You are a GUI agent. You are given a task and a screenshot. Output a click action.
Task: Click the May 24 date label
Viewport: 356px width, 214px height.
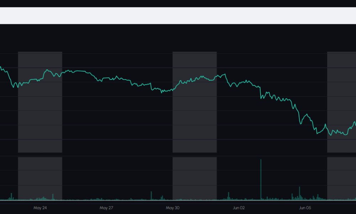(x=40, y=208)
